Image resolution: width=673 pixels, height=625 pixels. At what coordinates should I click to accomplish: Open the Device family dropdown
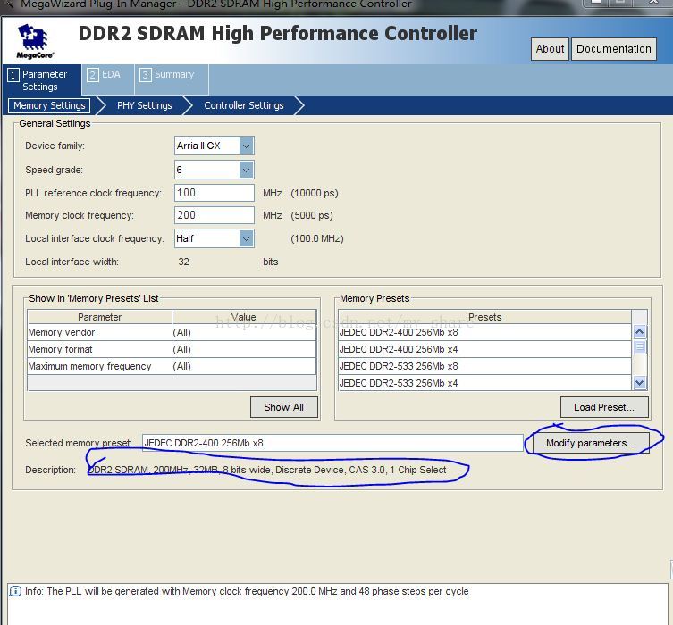(247, 146)
